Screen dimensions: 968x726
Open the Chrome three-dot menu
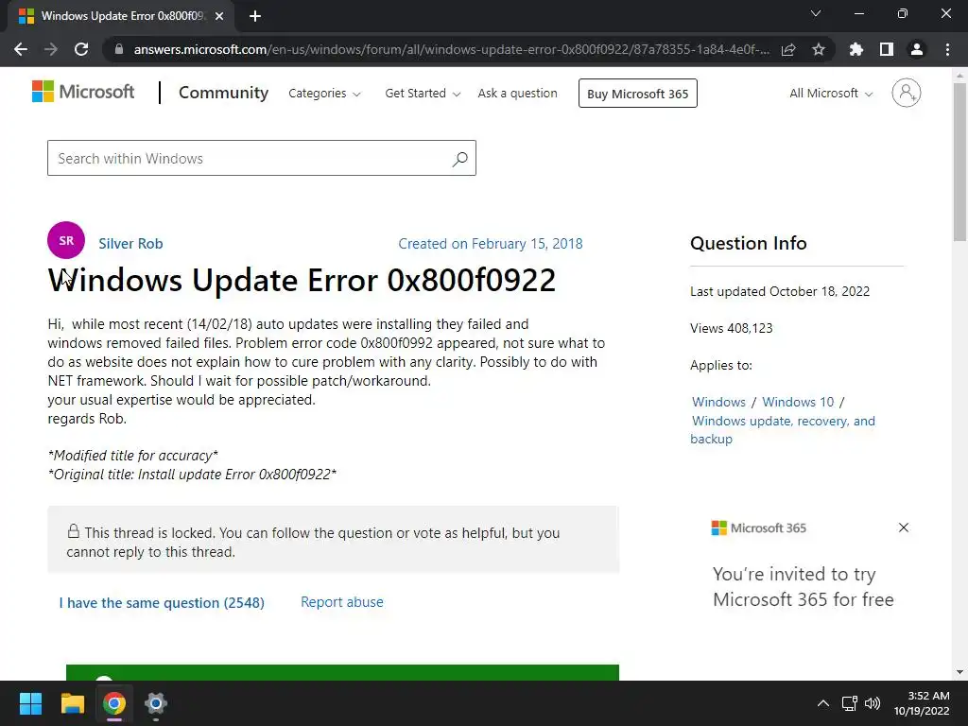tap(947, 49)
